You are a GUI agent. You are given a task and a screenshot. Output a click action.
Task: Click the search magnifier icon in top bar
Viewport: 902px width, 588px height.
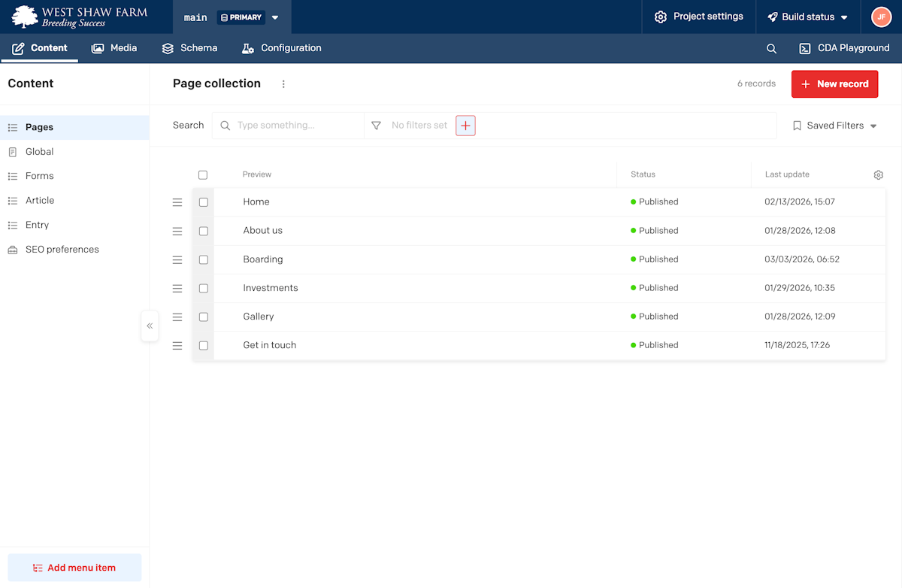(771, 48)
